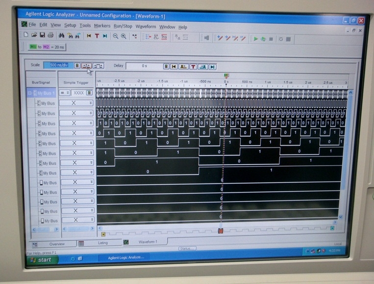
Task: Click the new marker pencil-plus icon
Action: point(220,38)
